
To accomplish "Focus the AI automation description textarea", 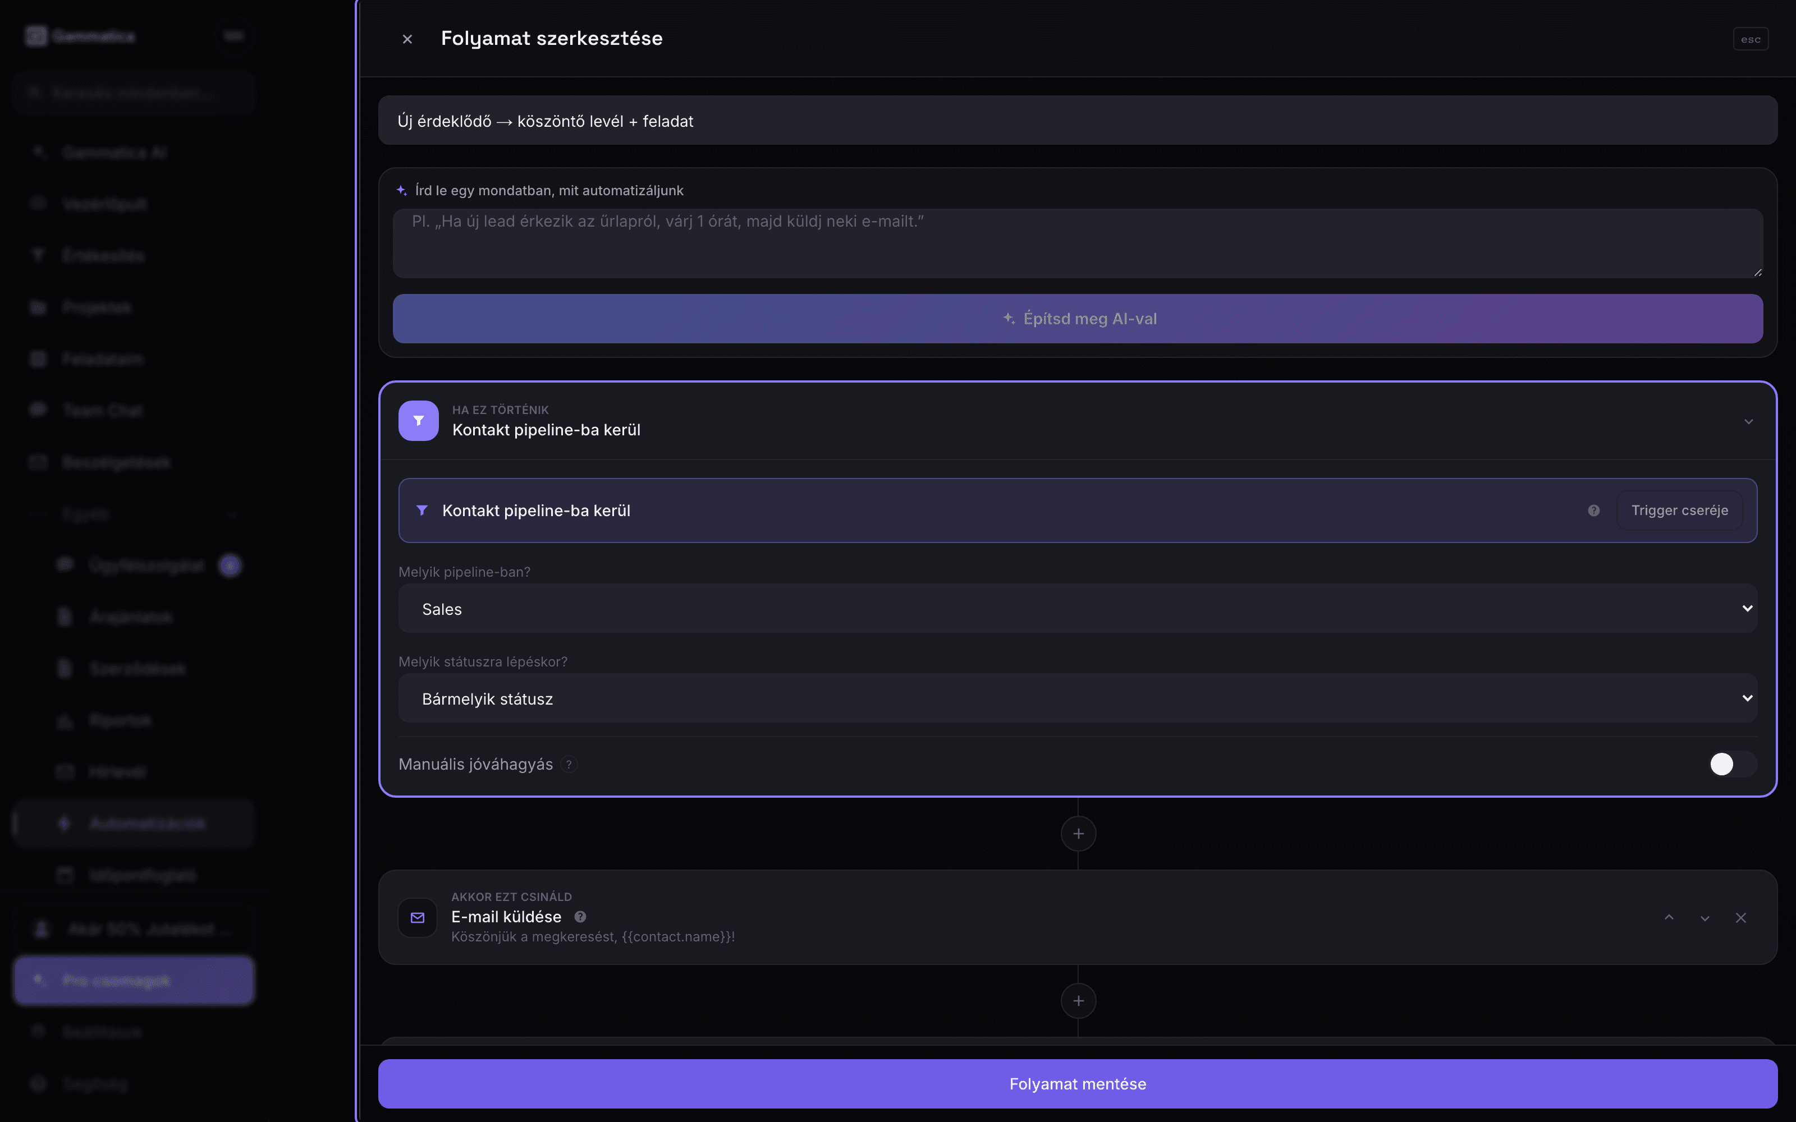I will (x=1078, y=243).
